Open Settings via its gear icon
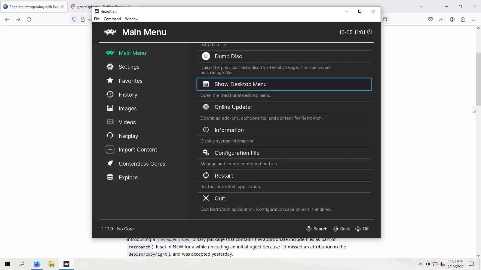The image size is (481, 270). pos(110,67)
